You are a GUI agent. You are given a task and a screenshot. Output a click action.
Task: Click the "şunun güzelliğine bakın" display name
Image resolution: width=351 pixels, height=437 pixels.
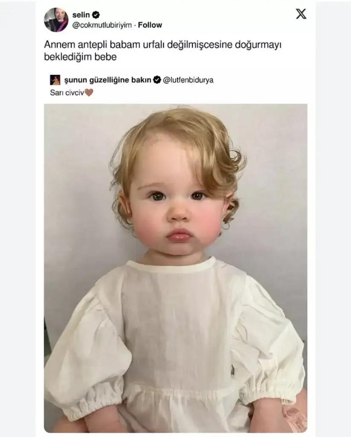pos(107,80)
